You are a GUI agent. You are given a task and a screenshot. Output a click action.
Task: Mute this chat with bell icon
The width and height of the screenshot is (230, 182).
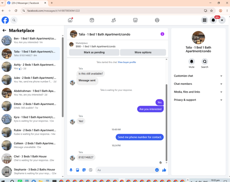(x=191, y=62)
